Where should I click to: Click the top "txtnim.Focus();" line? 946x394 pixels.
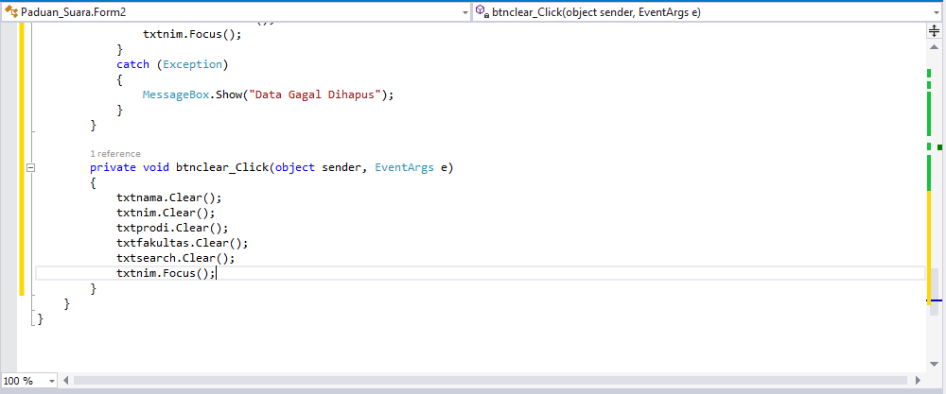pyautogui.click(x=192, y=34)
